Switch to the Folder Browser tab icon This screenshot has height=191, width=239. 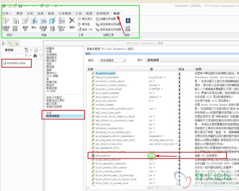click(10, 44)
